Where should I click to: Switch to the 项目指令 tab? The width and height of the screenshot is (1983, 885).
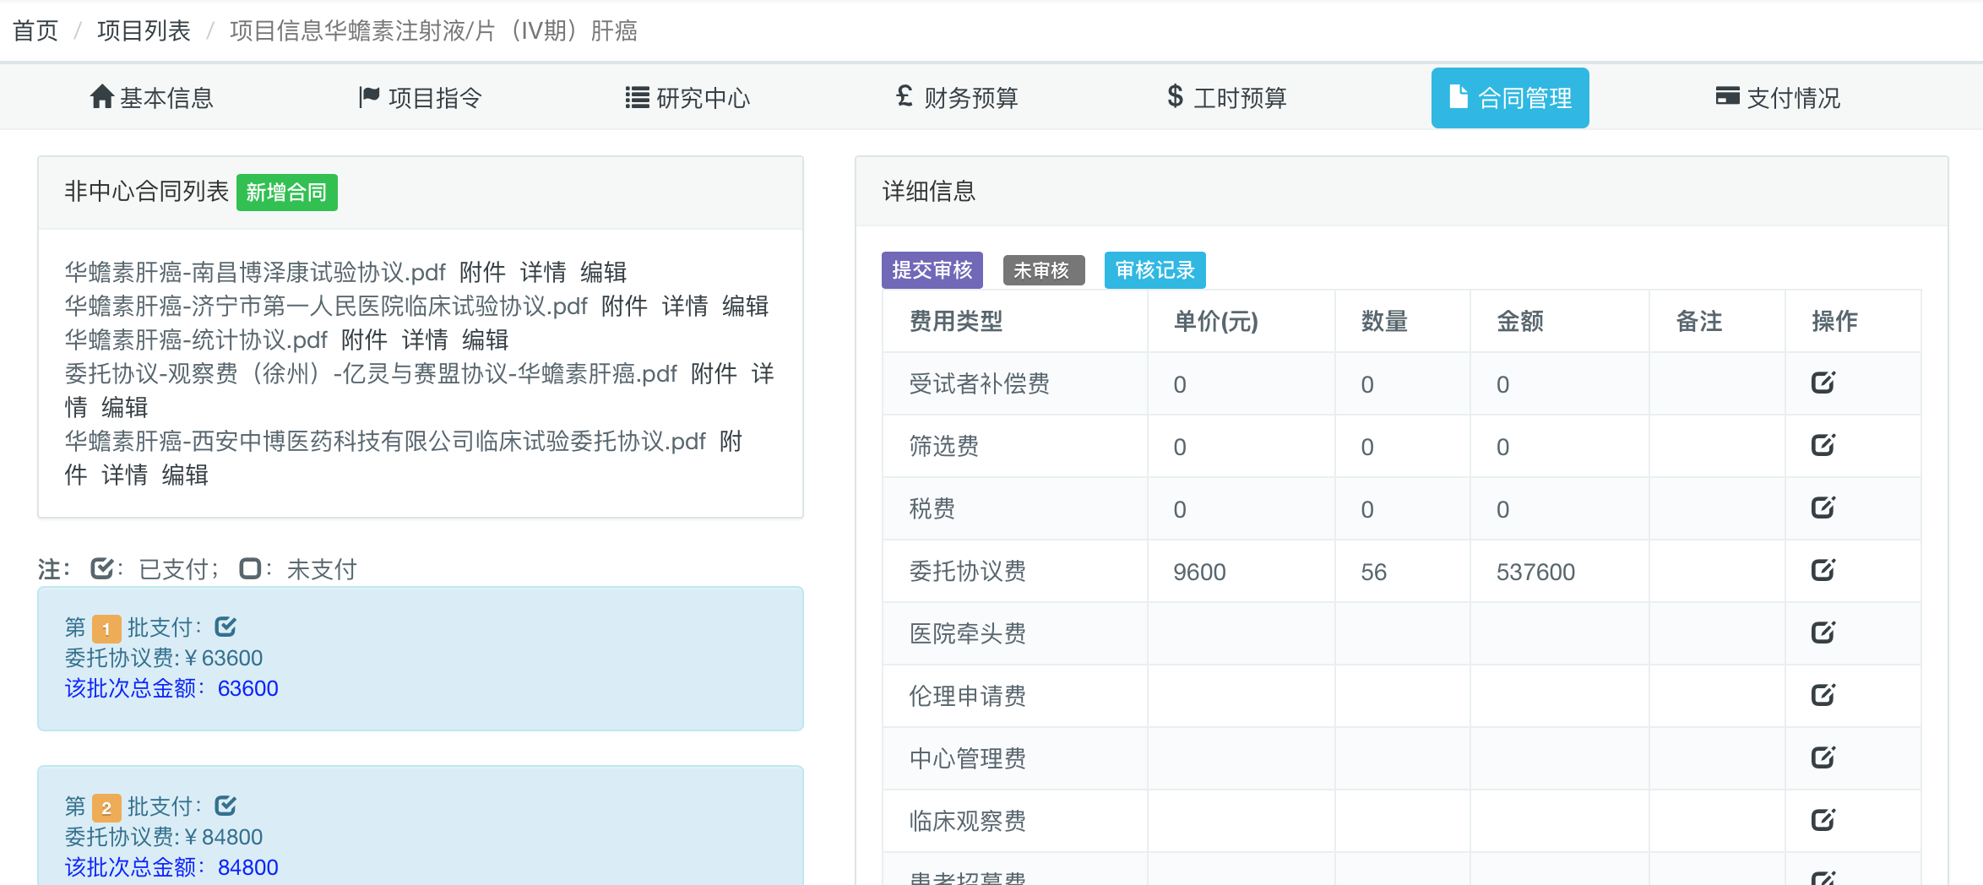(421, 98)
